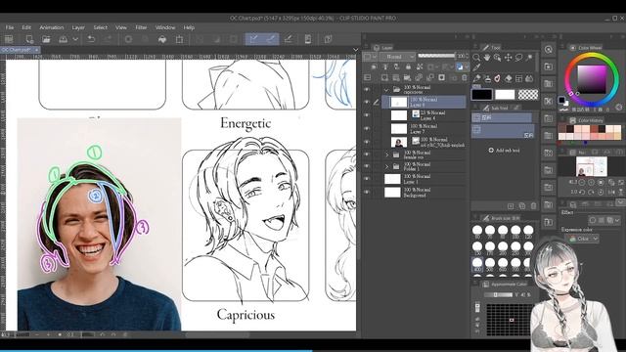Open the File menu
The height and width of the screenshot is (352, 626).
pos(10,27)
